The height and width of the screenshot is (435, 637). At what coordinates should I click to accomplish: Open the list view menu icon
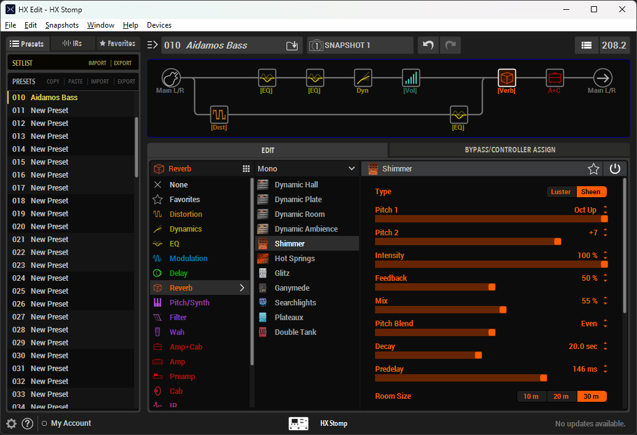(586, 45)
